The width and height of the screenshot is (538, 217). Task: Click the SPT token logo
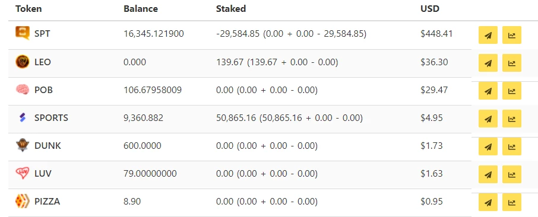23,33
